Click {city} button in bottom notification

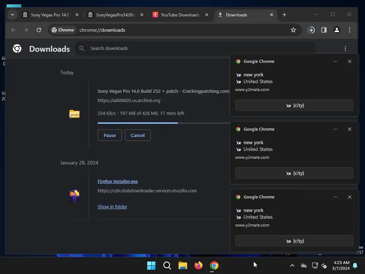(294, 241)
